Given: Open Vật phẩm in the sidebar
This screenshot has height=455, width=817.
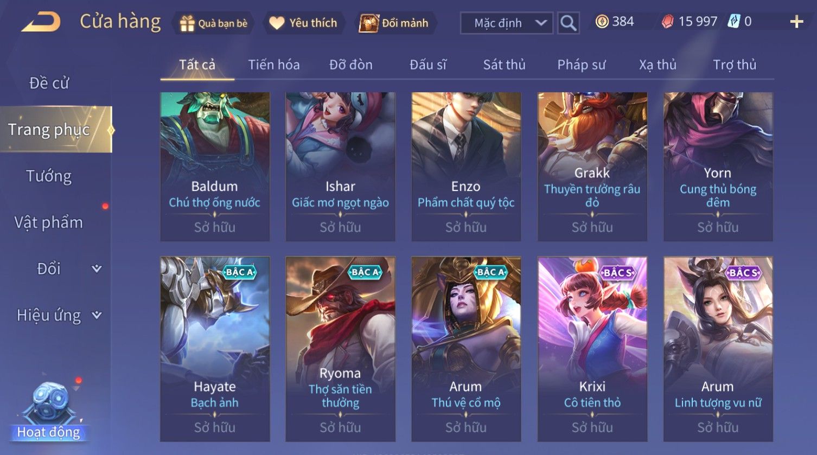Looking at the screenshot, I should [x=49, y=222].
